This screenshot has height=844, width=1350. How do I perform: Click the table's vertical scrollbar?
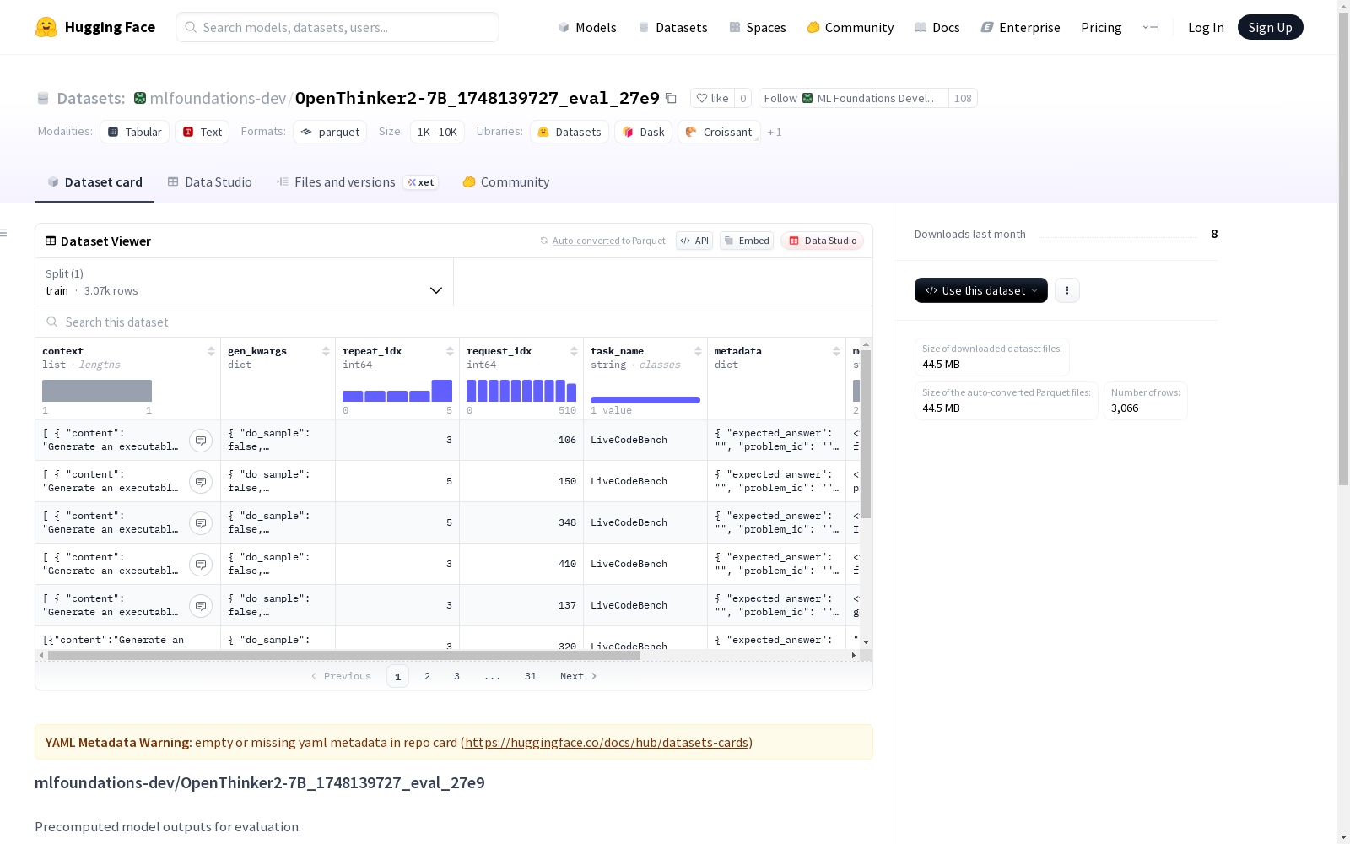(866, 433)
